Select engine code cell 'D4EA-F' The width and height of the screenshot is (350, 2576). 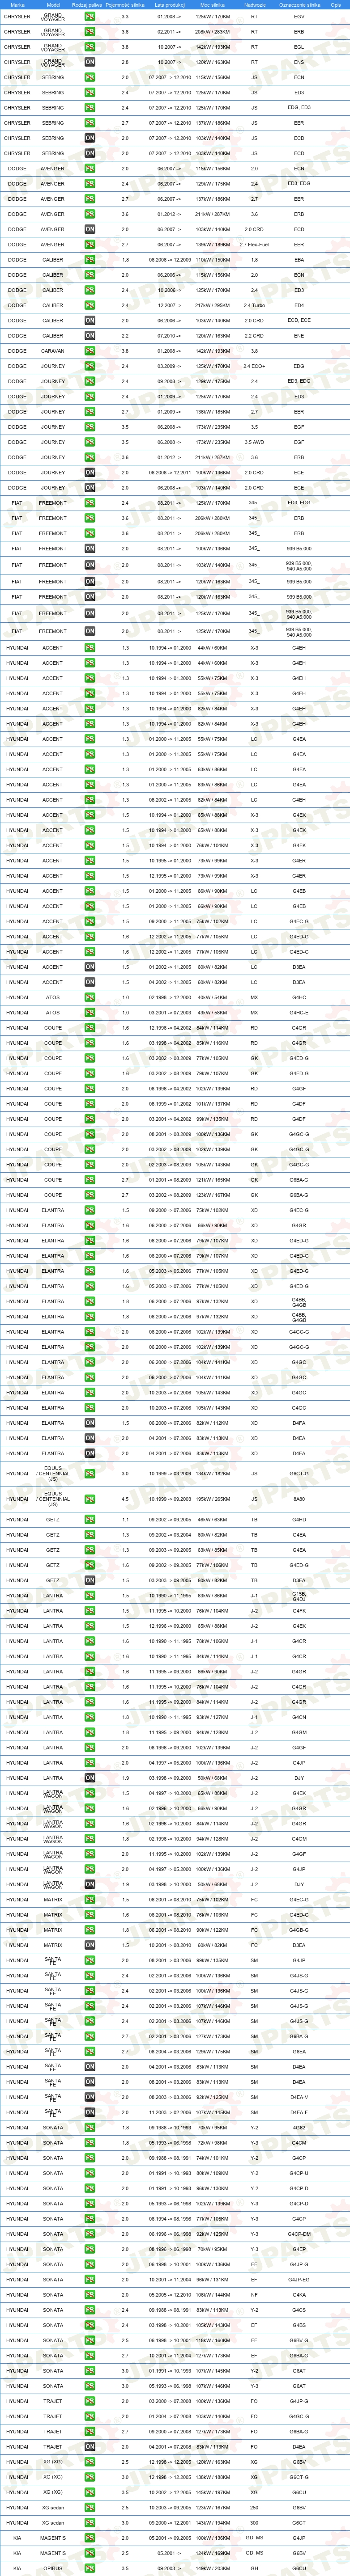tap(299, 2112)
